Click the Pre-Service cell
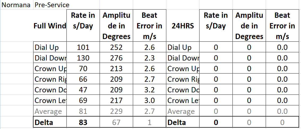Image resolution: width=301 pixels, height=129 pixels. [52, 5]
